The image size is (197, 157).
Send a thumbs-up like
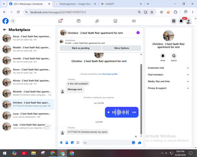tap(139, 142)
